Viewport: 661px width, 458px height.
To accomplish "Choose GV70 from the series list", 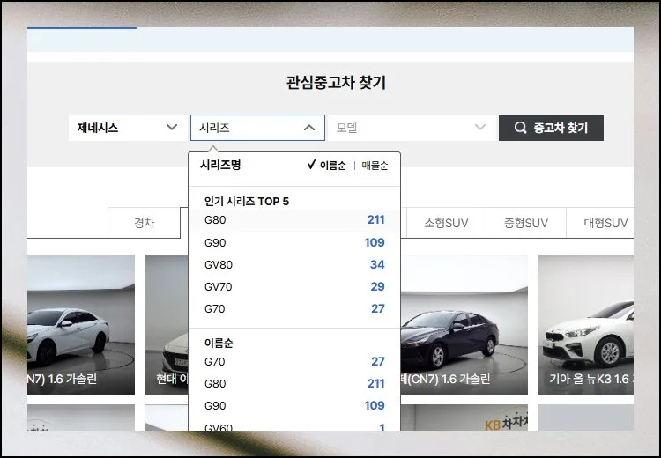I will pyautogui.click(x=219, y=286).
